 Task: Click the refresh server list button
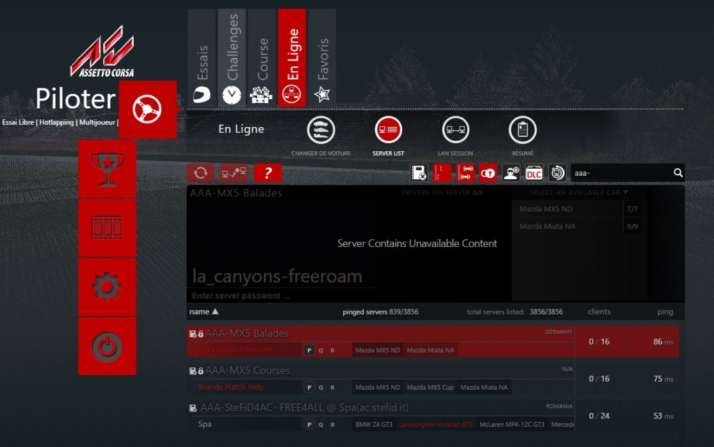point(200,173)
